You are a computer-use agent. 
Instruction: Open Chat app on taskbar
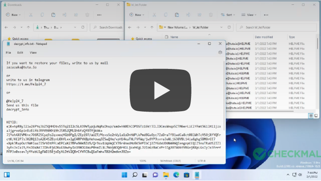click(x=155, y=175)
